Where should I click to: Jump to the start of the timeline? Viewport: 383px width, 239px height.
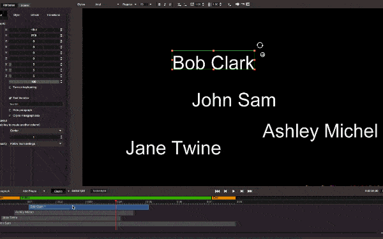point(217,191)
